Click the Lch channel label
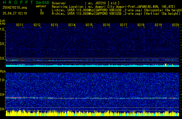The height and width of the screenshot is (119, 182). tap(3, 21)
